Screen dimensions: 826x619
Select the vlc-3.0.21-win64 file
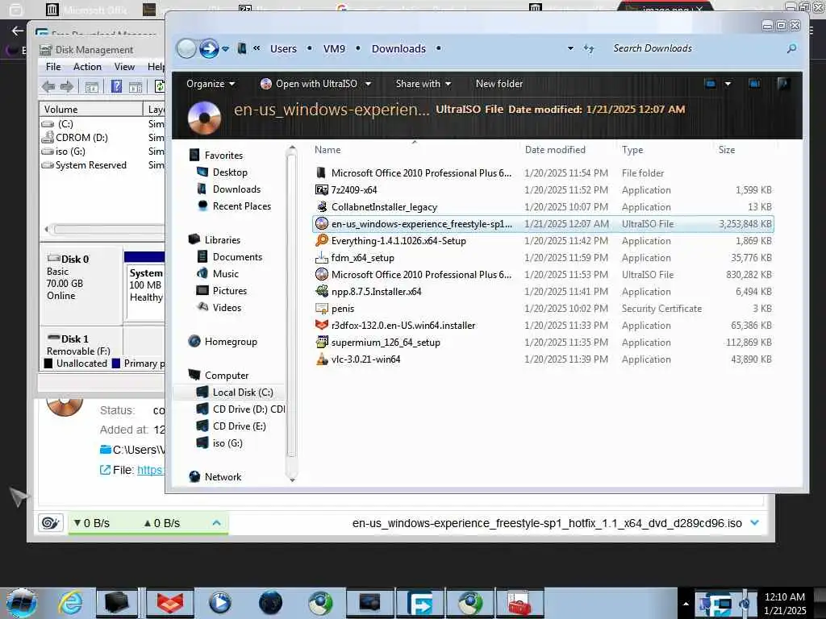[543, 359]
